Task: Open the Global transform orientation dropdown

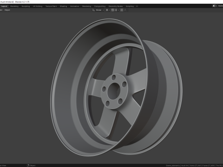Action: [98, 10]
